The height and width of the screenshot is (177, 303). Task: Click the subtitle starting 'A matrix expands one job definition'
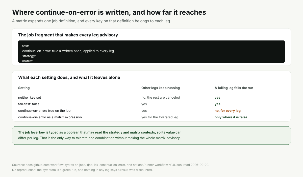92,21
